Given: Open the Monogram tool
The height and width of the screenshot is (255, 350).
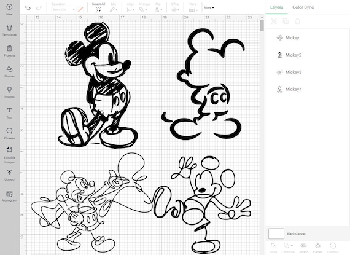Looking at the screenshot, I should tap(9, 196).
